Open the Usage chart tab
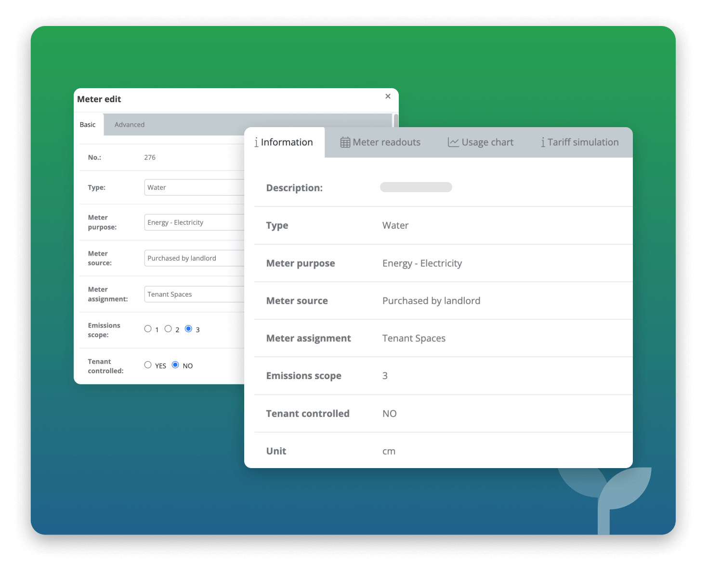Viewport: 708px width, 562px height. (481, 142)
